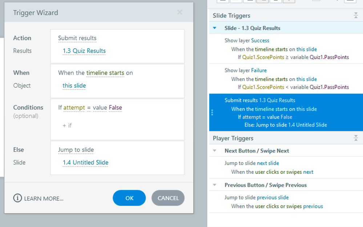Change the Else action Jump to slide
The image size is (363, 227).
click(76, 150)
